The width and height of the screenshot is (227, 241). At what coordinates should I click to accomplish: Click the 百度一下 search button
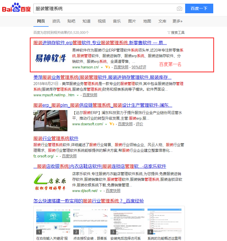coord(199,8)
